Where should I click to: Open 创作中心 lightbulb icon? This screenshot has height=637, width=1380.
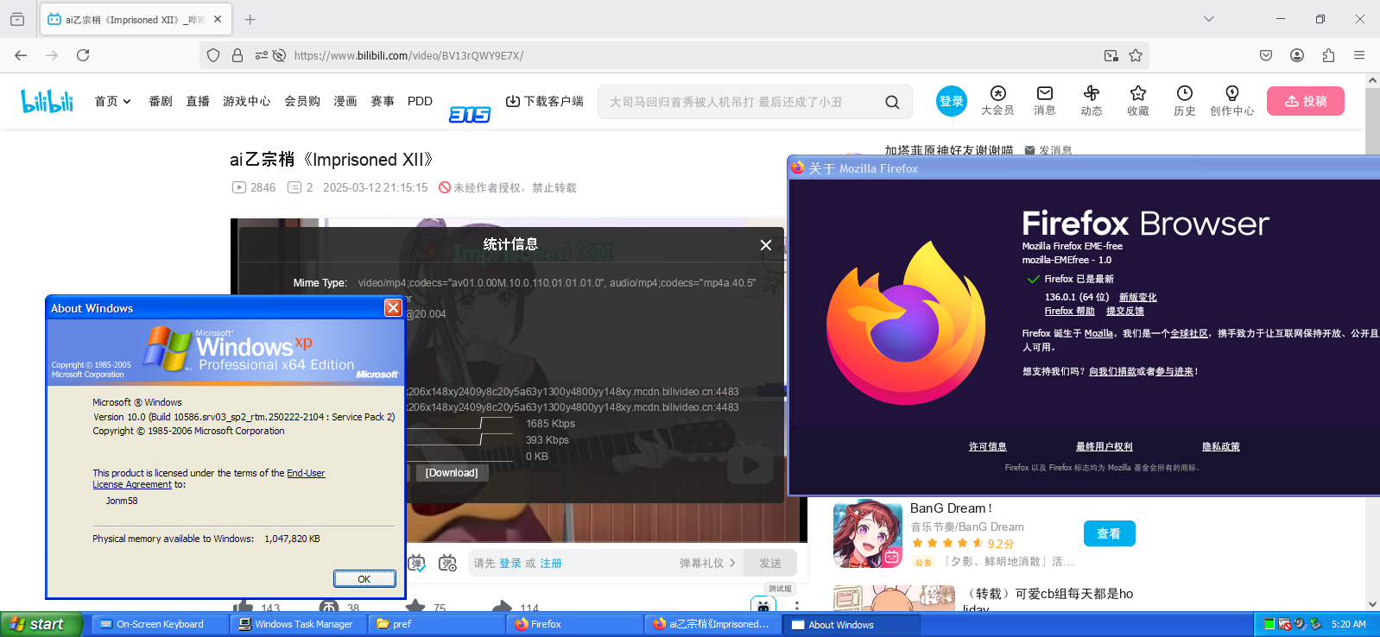(1232, 93)
